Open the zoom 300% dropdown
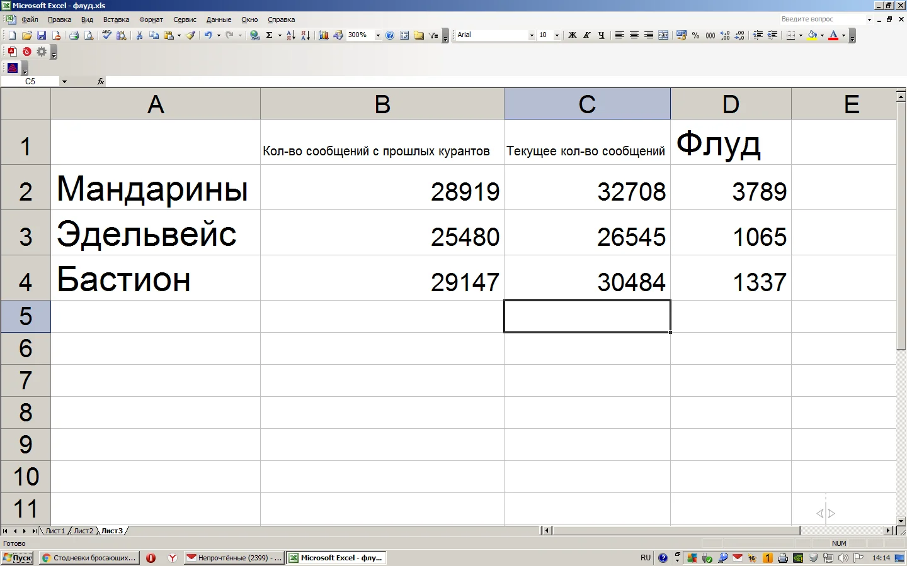 click(x=378, y=35)
